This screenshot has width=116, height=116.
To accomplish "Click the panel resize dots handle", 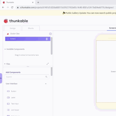I will (x=28, y=66).
